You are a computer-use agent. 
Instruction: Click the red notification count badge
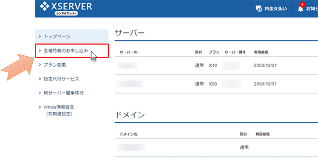pyautogui.click(x=303, y=5)
